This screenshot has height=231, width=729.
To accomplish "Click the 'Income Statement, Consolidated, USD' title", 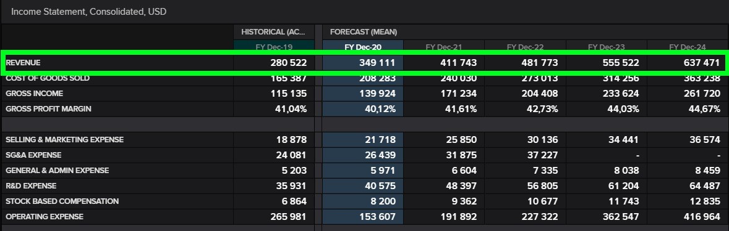I will [89, 12].
